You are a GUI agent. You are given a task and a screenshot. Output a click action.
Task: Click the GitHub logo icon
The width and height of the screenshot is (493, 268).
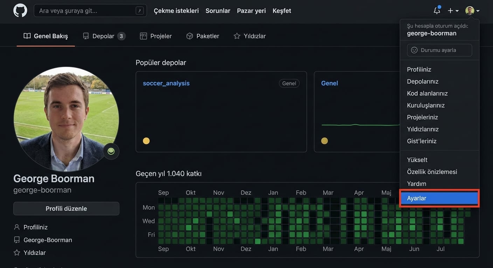click(20, 11)
